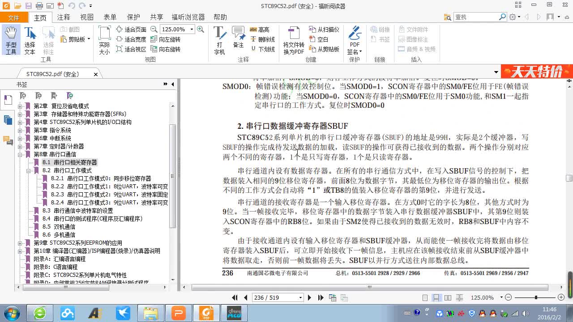
Task: Select the Underline tool (下划线)
Action: click(262, 49)
